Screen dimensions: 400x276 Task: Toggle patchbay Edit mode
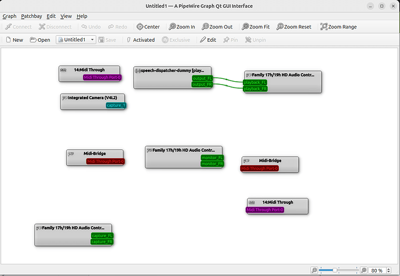(207, 40)
